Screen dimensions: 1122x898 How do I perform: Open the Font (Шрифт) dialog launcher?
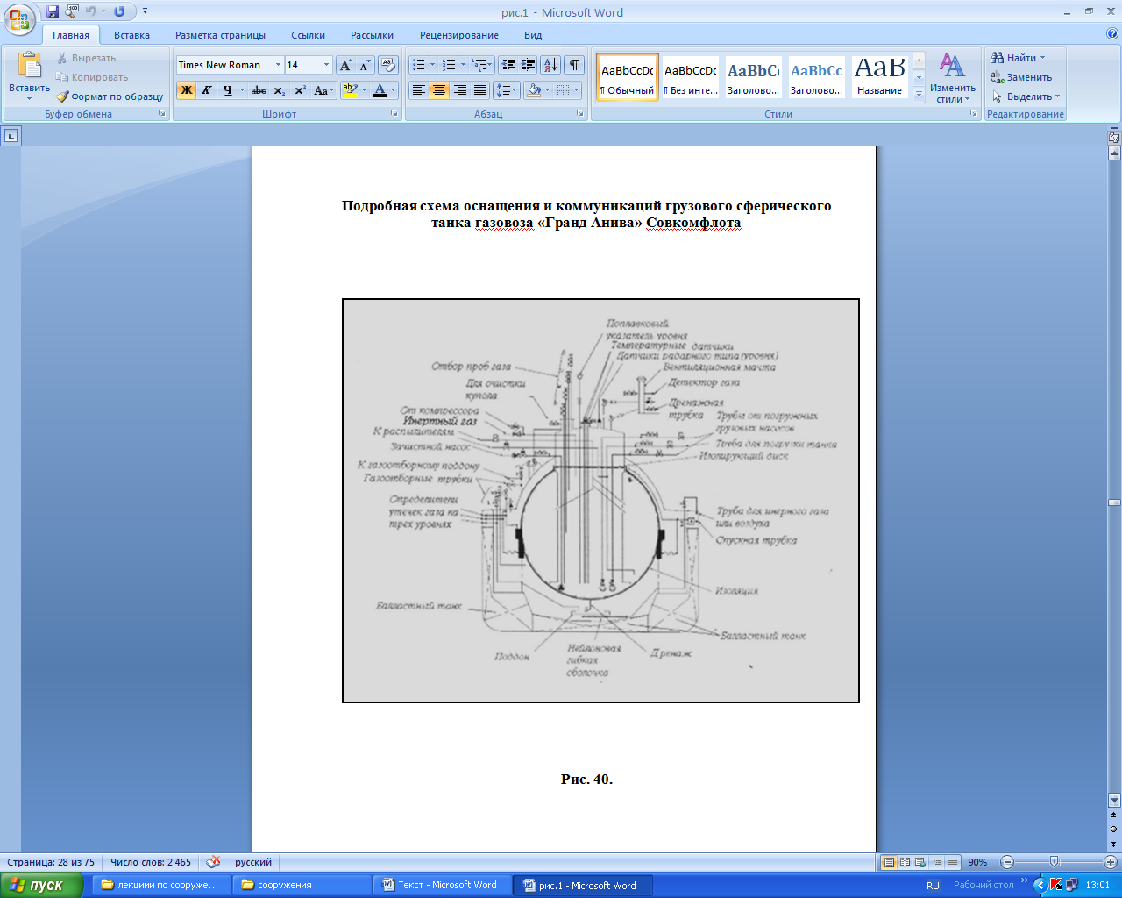tap(394, 114)
